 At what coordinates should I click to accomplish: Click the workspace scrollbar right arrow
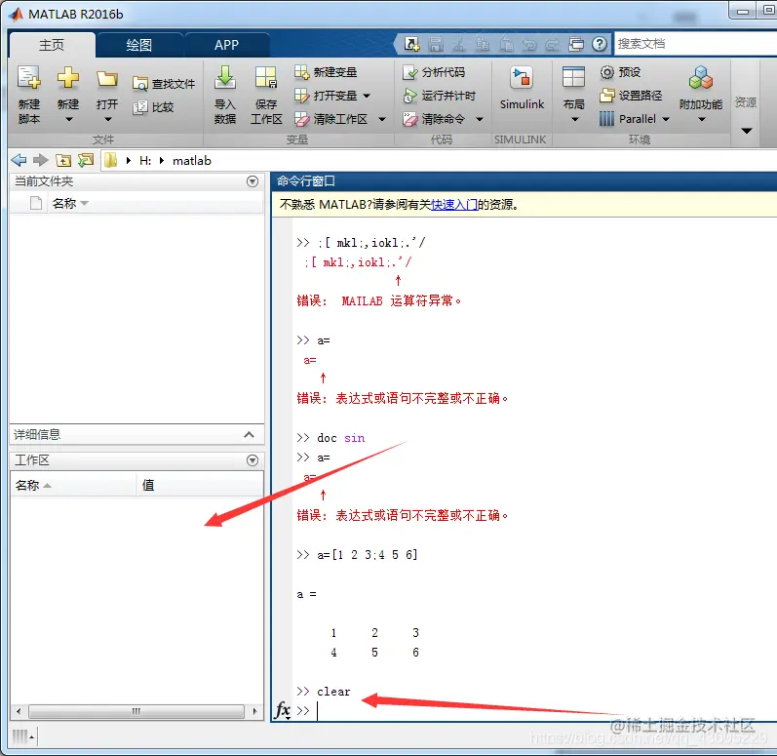coord(254,711)
